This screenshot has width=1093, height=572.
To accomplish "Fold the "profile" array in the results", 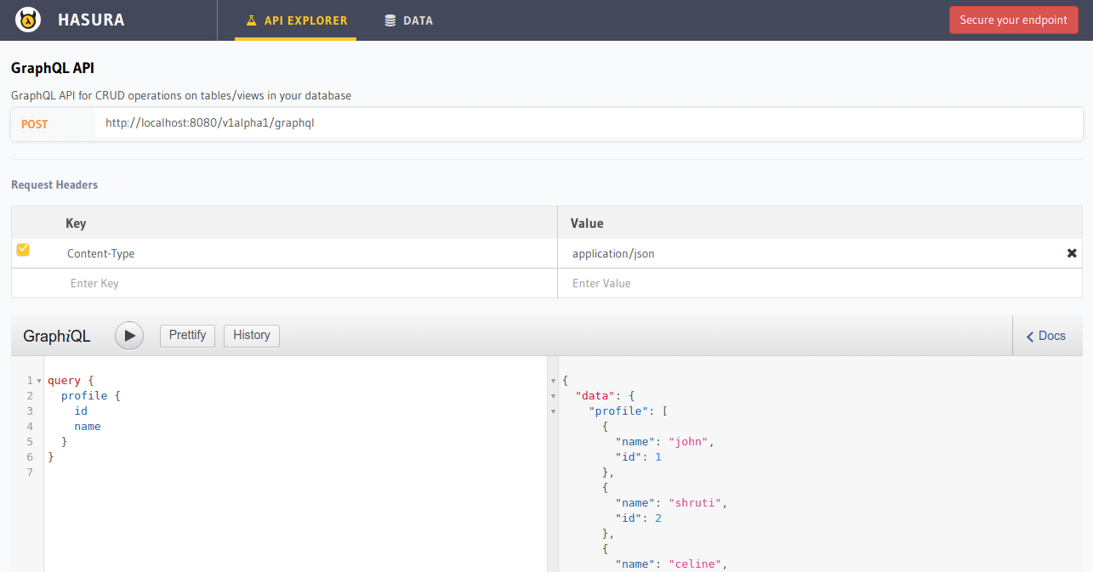I will click(554, 411).
